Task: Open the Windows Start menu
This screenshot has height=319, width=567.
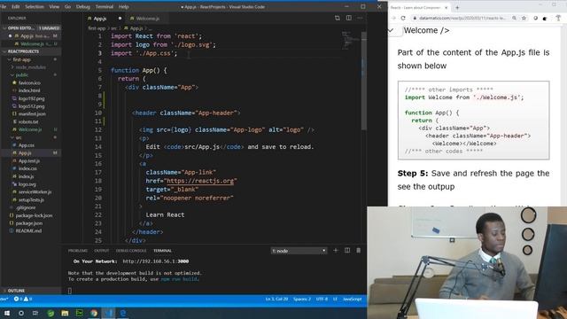Action: pos(7,313)
